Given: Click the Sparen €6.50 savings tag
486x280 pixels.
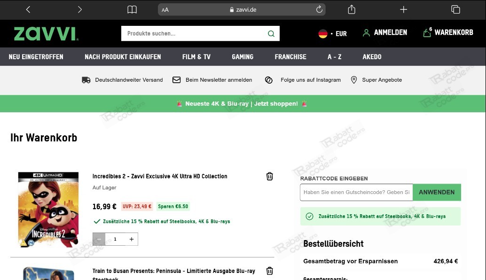Looking at the screenshot, I should pos(173,206).
